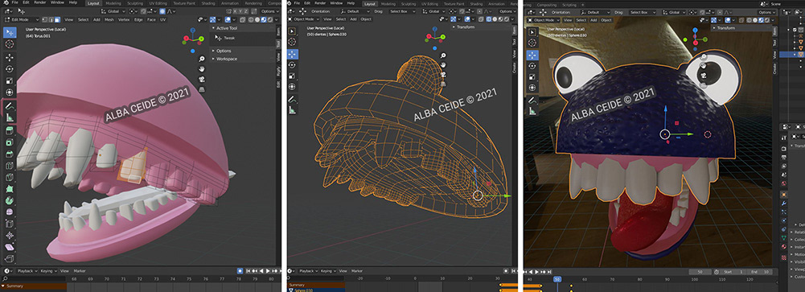Open the Item sidebar tab in the right window
This screenshot has width=805, height=292.
coord(774,31)
